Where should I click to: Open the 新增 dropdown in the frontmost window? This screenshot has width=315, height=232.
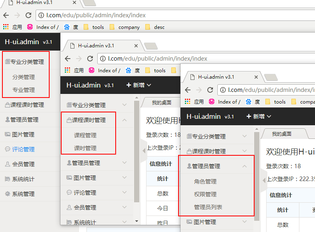(x=259, y=116)
